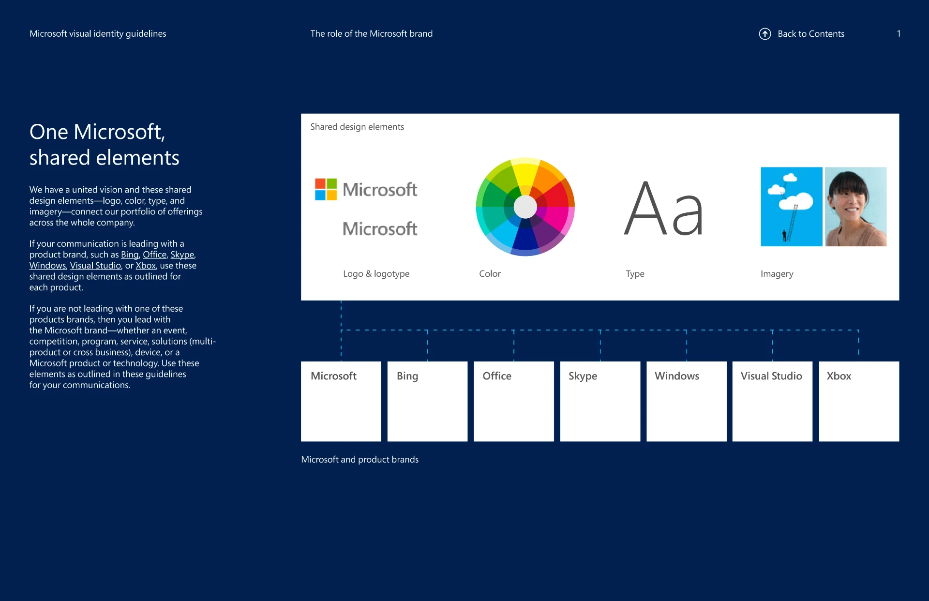Click the Back to Contents arrow icon
Screen dimensions: 929x601
[x=765, y=34]
